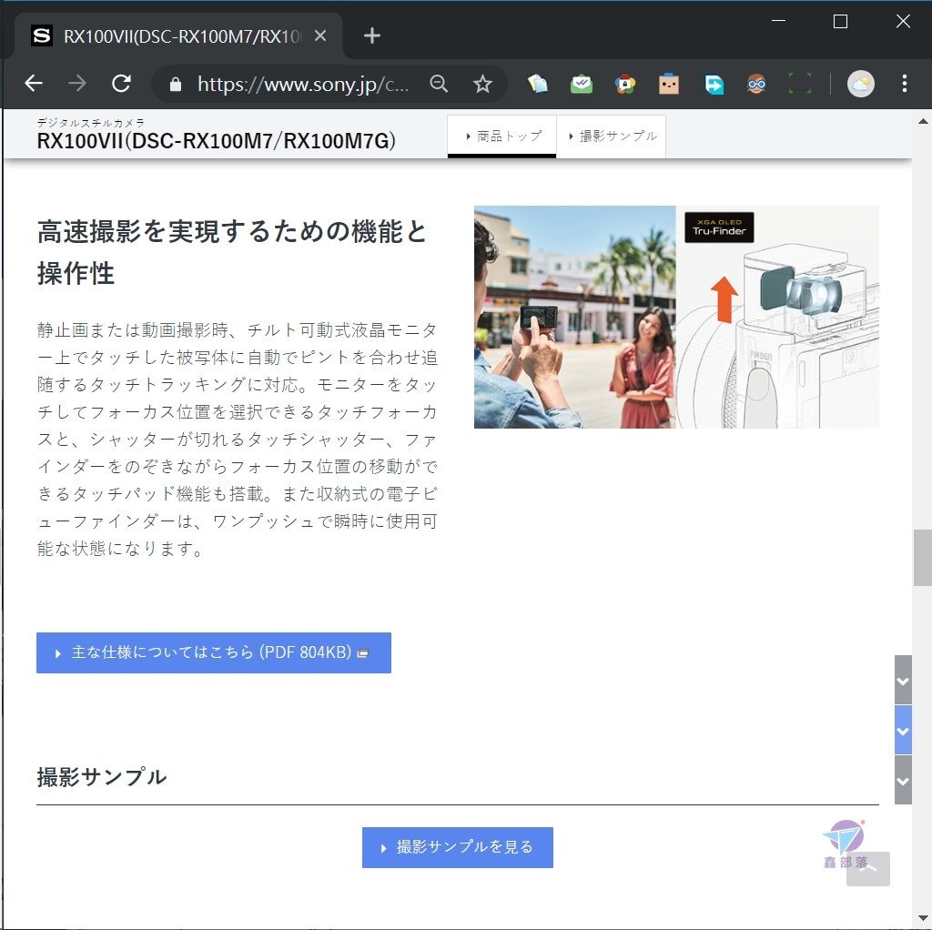Click the page's vertical scrollbar thumb
The image size is (932, 930).
click(x=923, y=557)
